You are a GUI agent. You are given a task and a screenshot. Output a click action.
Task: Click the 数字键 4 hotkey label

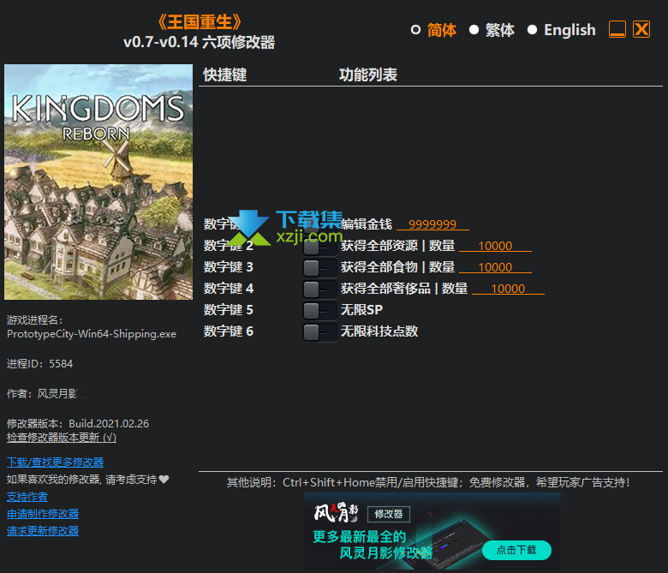229,289
